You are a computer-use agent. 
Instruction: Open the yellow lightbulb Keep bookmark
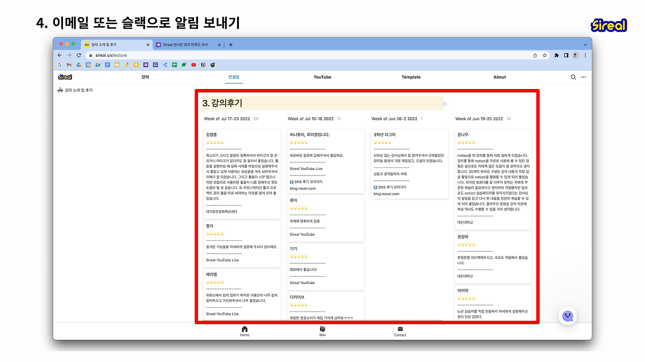click(x=136, y=65)
